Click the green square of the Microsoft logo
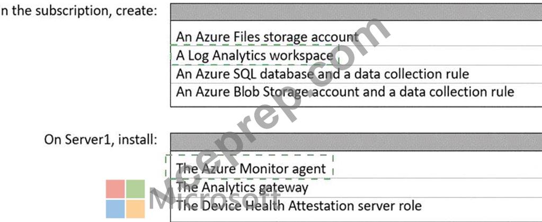The width and height of the screenshot is (542, 222). click(136, 189)
